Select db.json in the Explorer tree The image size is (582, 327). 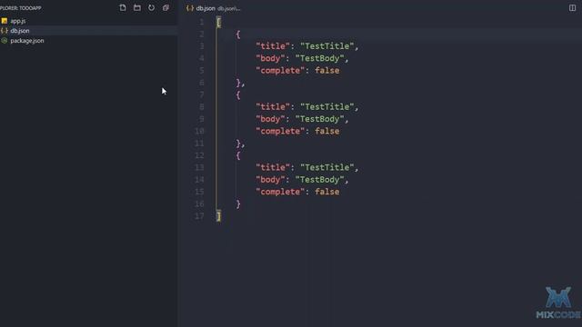20,31
